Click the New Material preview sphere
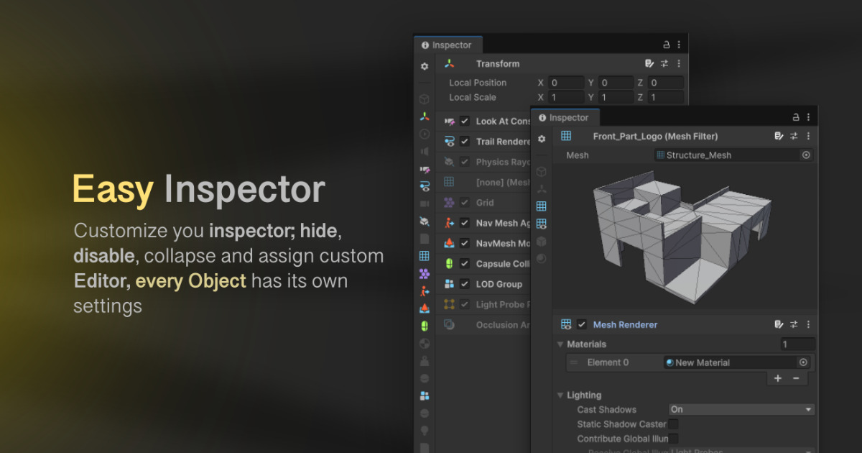 click(x=669, y=362)
